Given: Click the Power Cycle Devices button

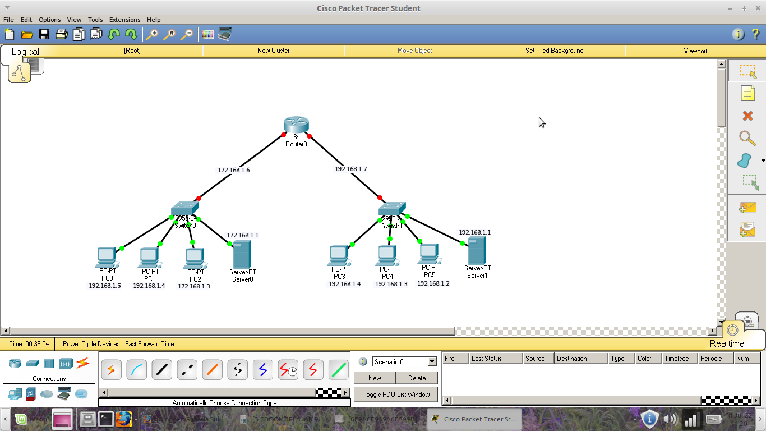Looking at the screenshot, I should pos(90,344).
